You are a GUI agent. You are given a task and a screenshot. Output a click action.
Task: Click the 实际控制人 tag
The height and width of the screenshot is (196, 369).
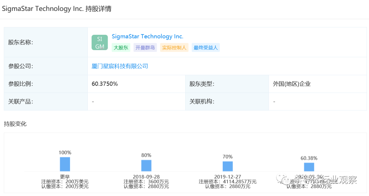174,47
